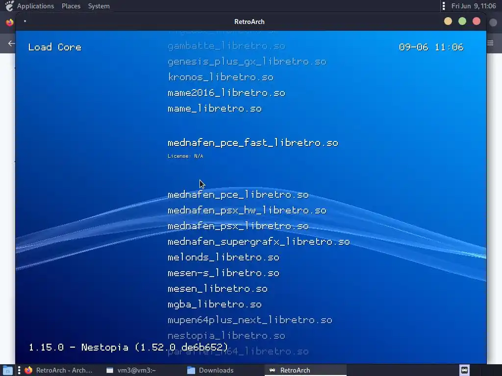This screenshot has height=376, width=502.
Task: Select mesen-s_libretro.so core
Action: point(224,273)
